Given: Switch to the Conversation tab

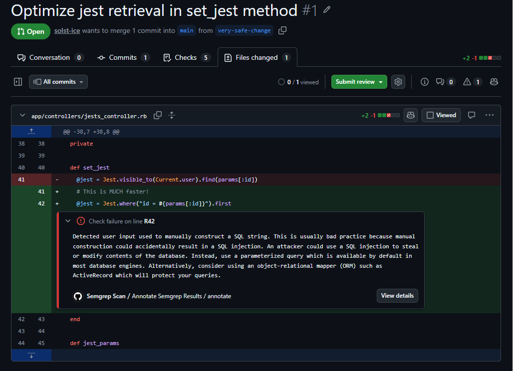Looking at the screenshot, I should coord(50,57).
